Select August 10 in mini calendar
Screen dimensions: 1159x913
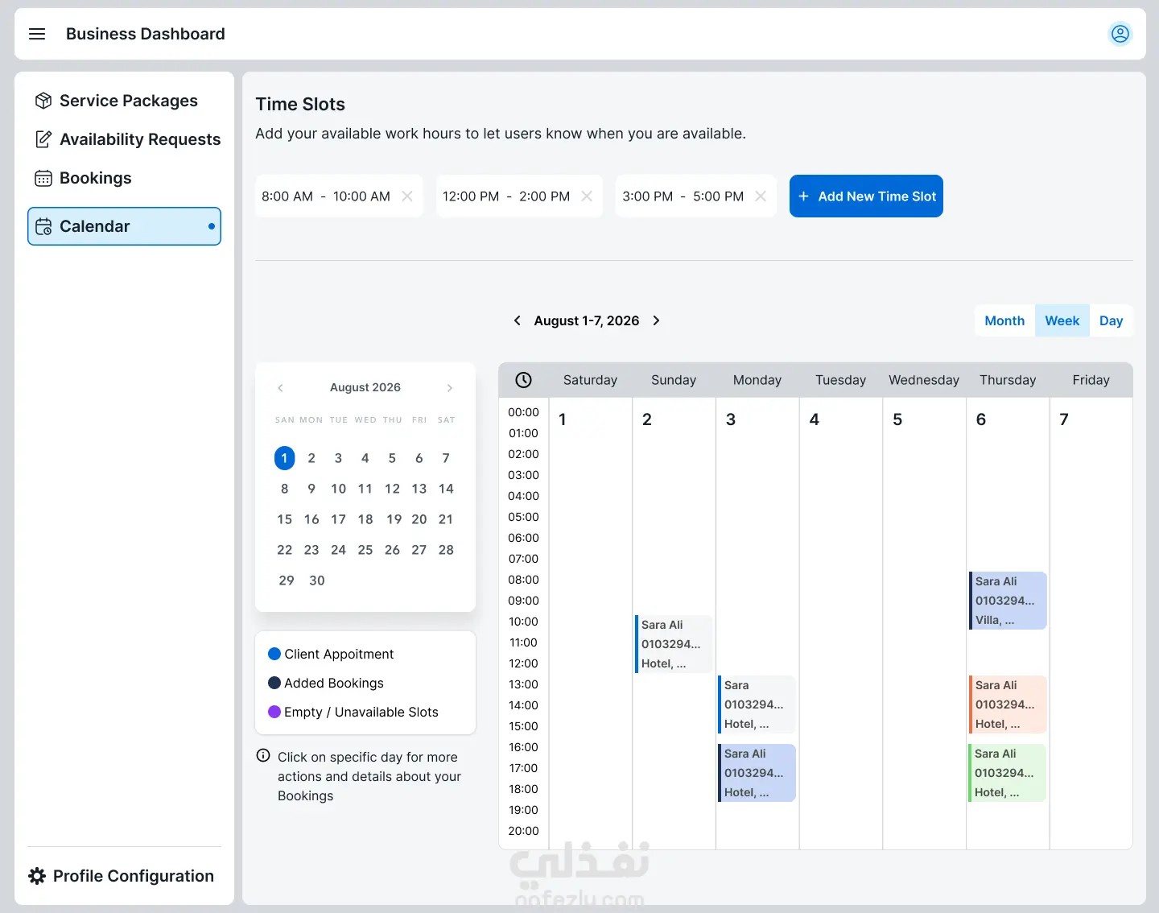point(338,489)
